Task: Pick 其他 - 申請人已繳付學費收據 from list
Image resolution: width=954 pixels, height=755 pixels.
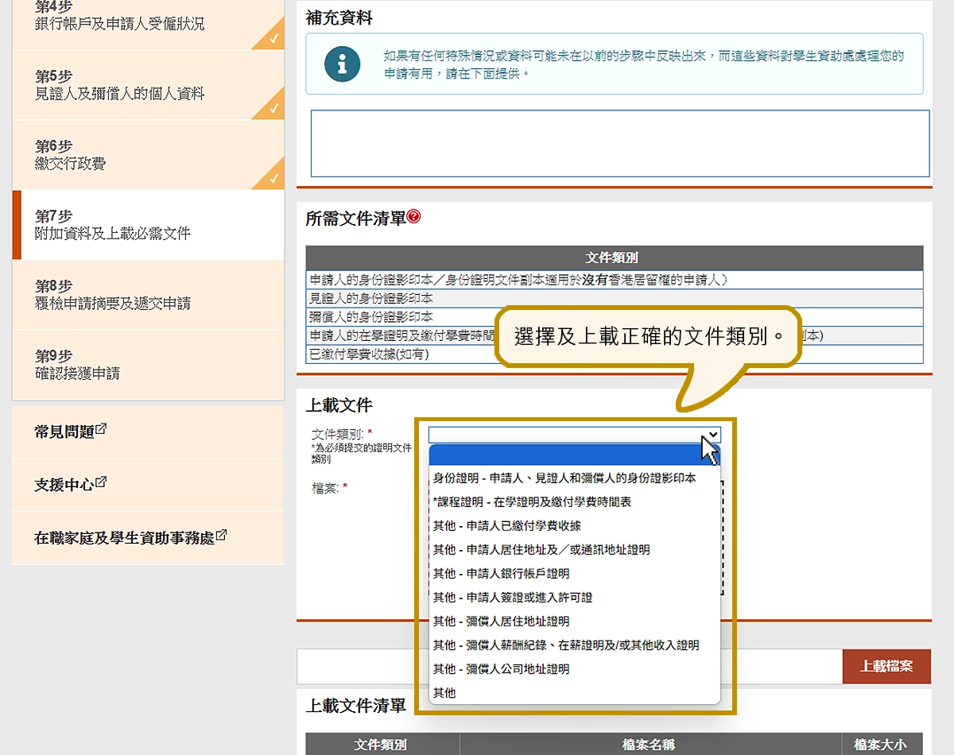Action: coord(506,525)
